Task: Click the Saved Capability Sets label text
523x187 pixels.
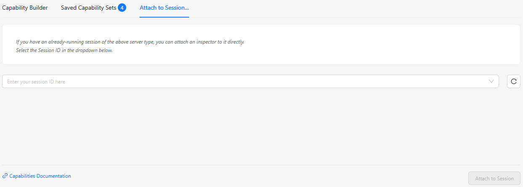Action: pos(88,8)
